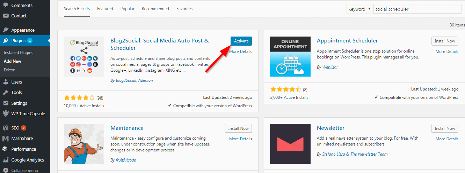
Task: Install the Appointment Scheduler plugin
Action: (x=445, y=41)
